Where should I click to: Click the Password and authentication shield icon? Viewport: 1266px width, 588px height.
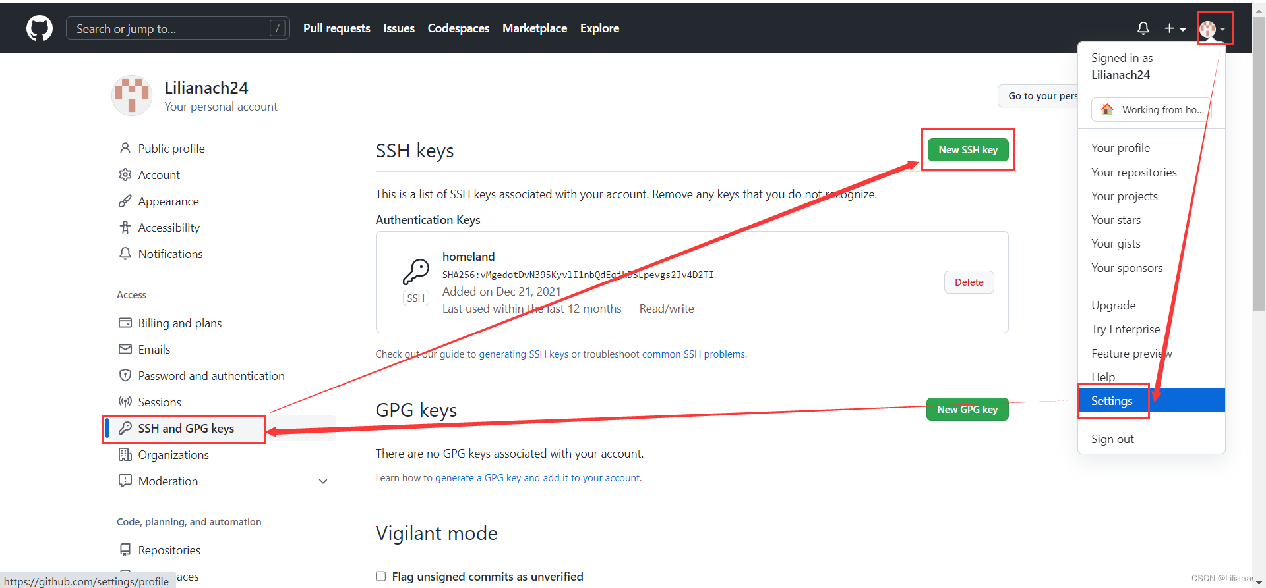pyautogui.click(x=125, y=375)
